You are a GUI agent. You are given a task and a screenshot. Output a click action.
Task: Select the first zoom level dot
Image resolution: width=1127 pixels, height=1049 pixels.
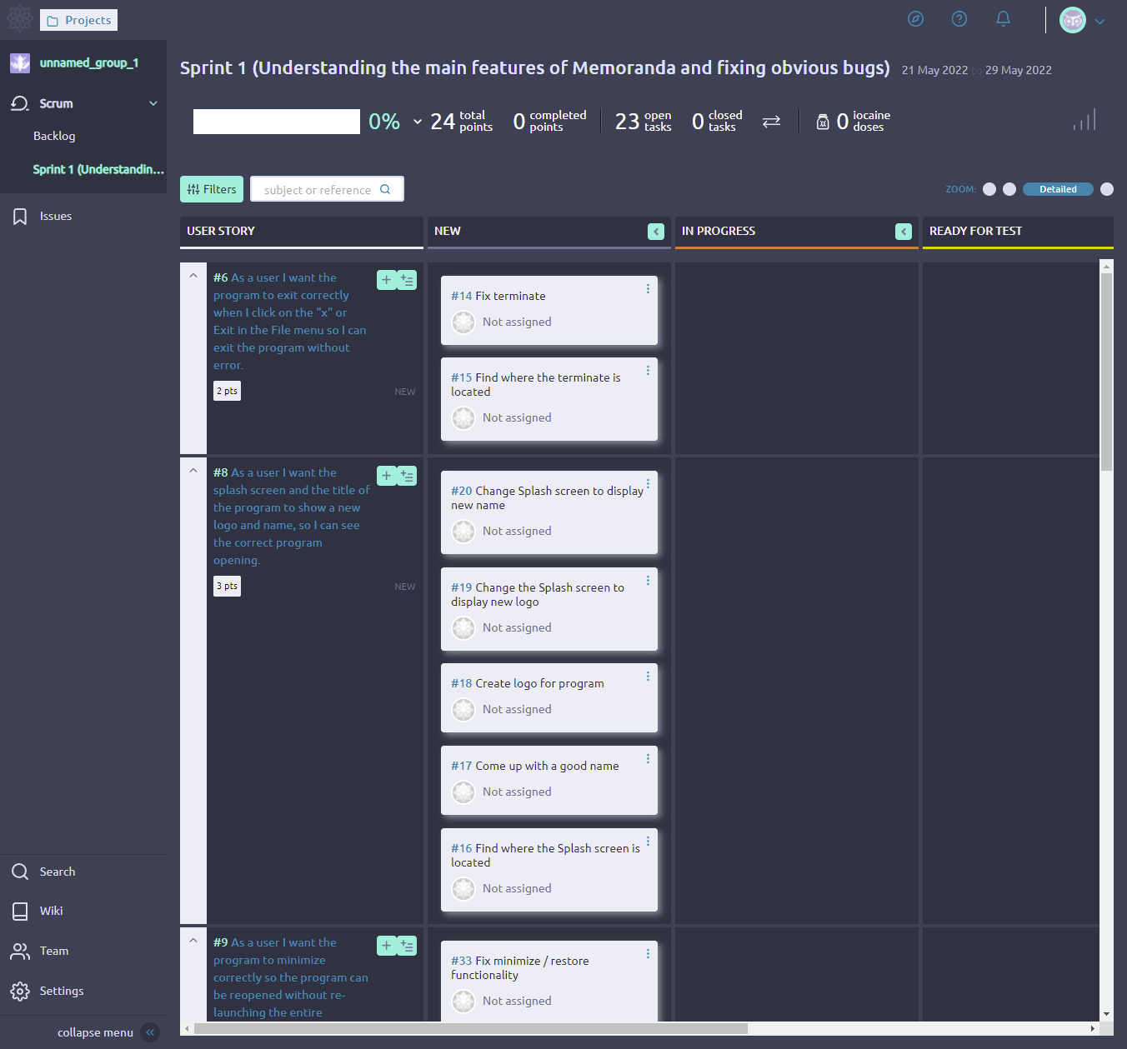pos(989,189)
